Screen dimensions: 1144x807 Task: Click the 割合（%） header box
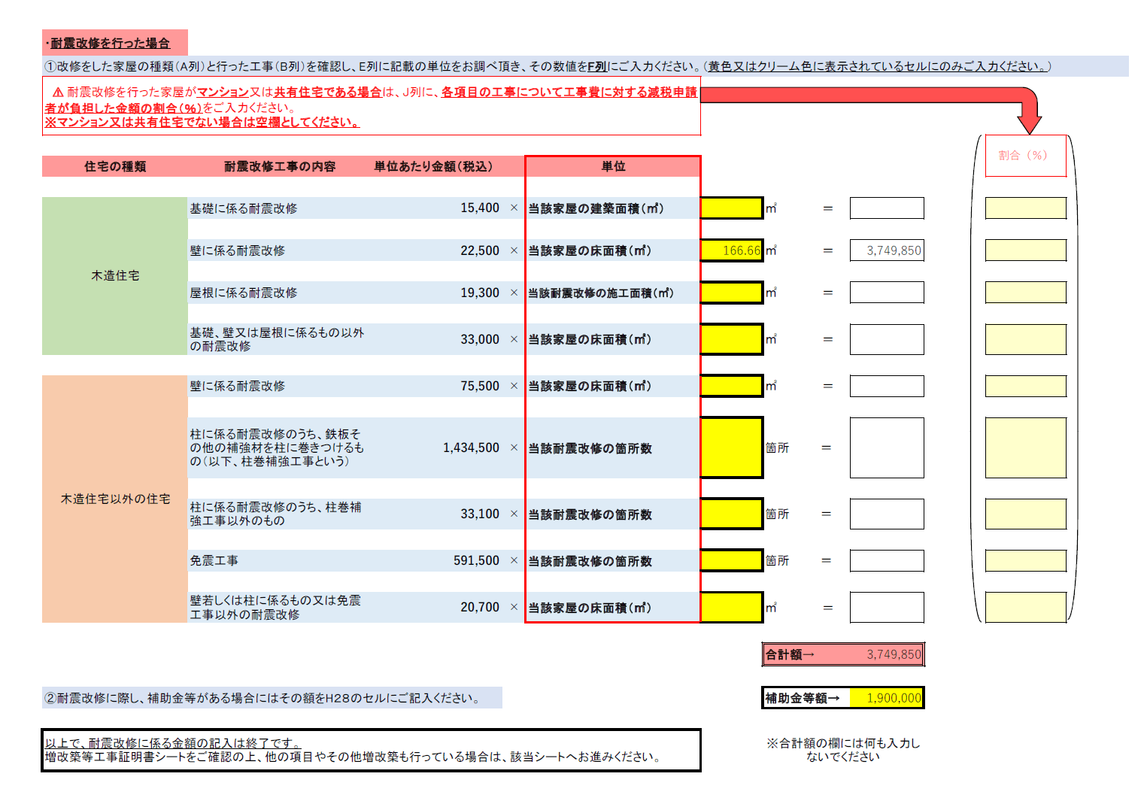pyautogui.click(x=1025, y=156)
